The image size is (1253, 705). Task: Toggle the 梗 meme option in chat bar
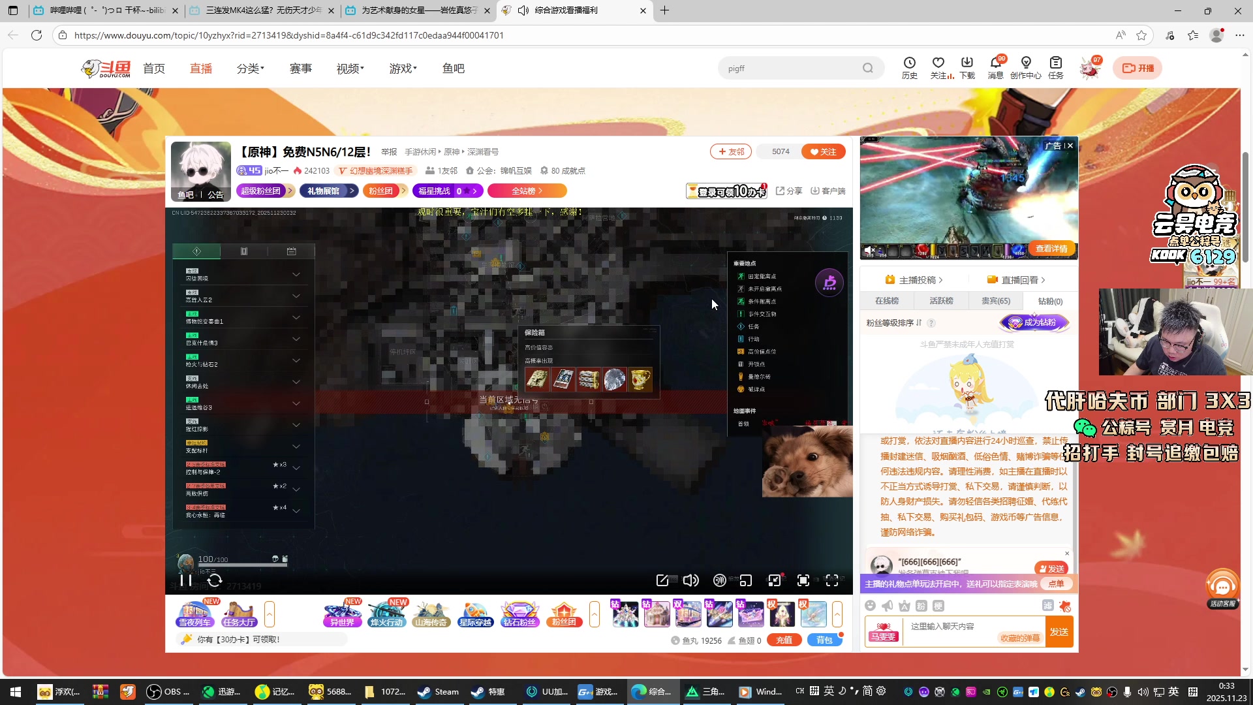tap(938, 606)
